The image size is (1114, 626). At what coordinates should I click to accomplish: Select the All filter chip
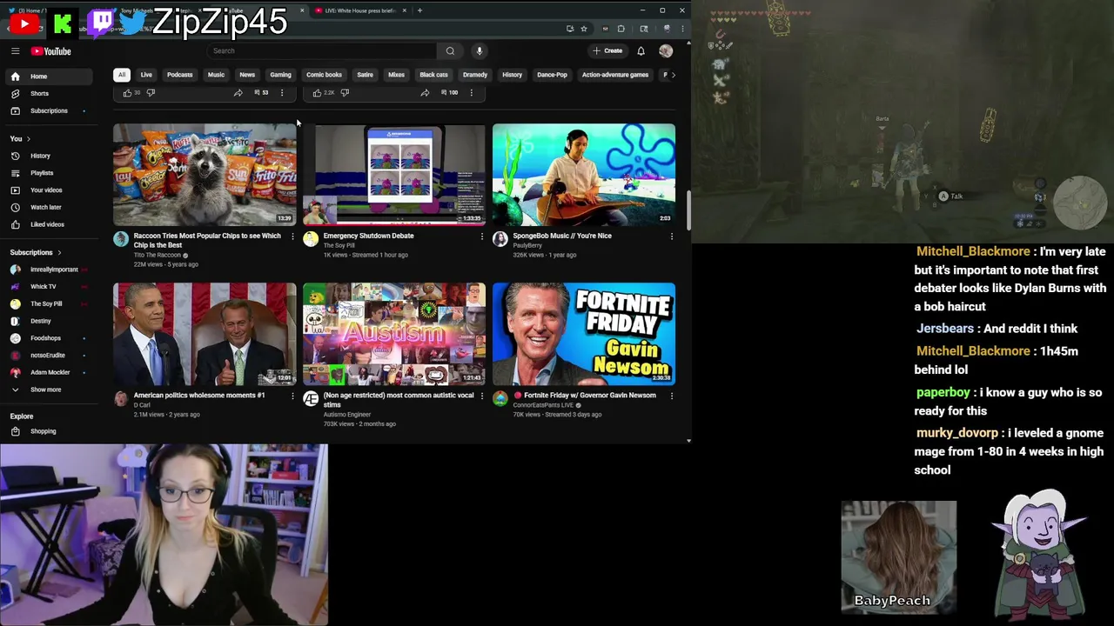[122, 75]
